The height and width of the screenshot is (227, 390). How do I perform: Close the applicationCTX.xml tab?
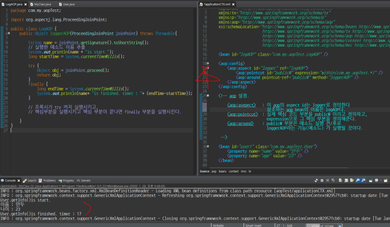pyautogui.click(x=233, y=4)
